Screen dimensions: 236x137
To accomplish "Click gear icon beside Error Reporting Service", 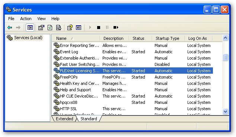I will click(x=57, y=45).
